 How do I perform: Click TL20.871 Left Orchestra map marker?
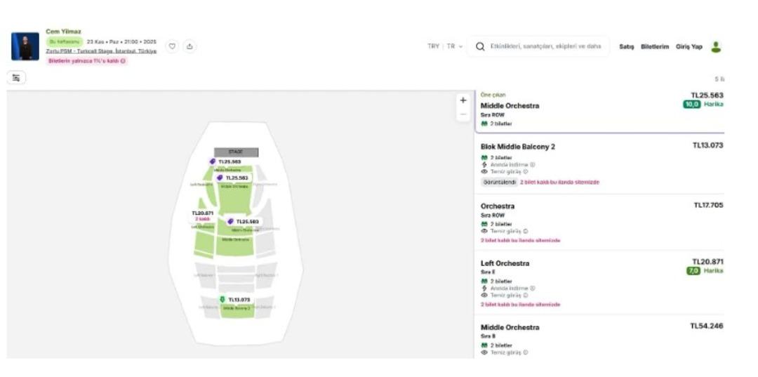click(203, 213)
